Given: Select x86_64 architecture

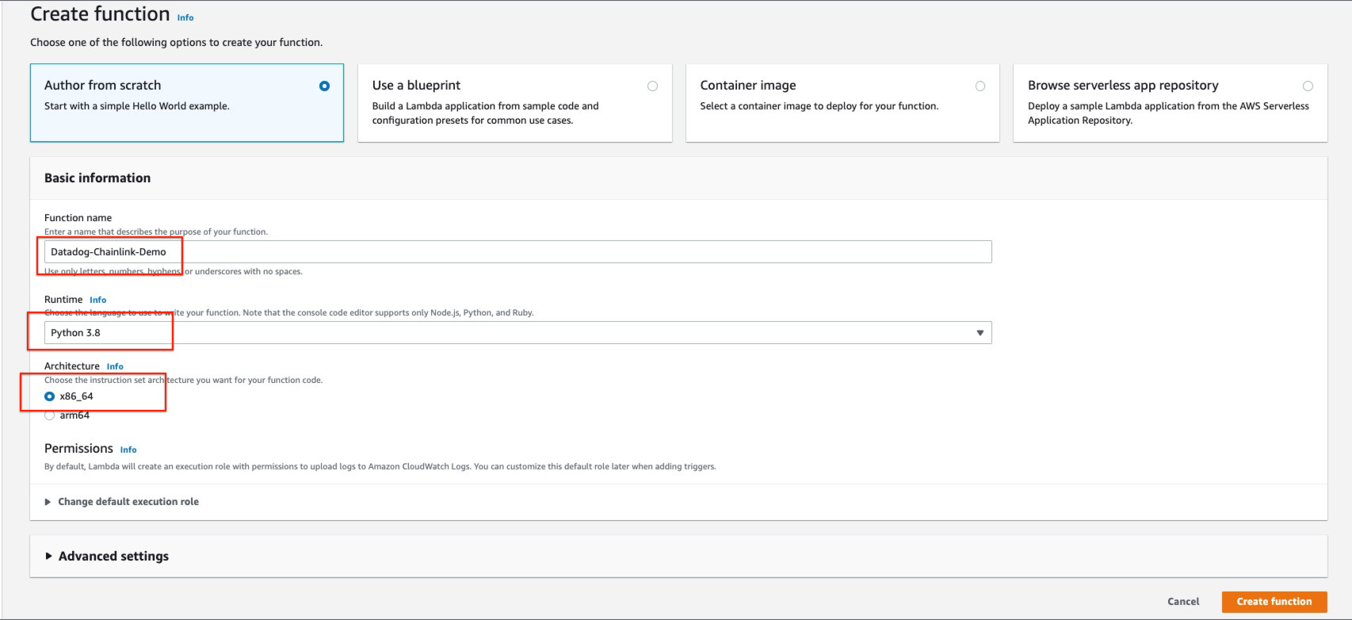Looking at the screenshot, I should pos(50,396).
